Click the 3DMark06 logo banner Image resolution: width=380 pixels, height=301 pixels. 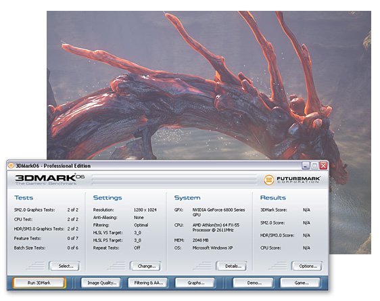click(49, 179)
